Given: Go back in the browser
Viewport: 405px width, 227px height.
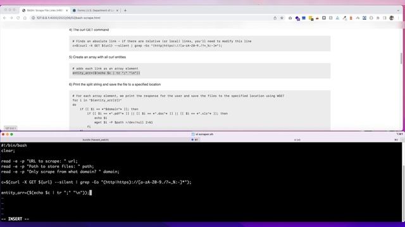Looking at the screenshot, I should pos(4,18).
